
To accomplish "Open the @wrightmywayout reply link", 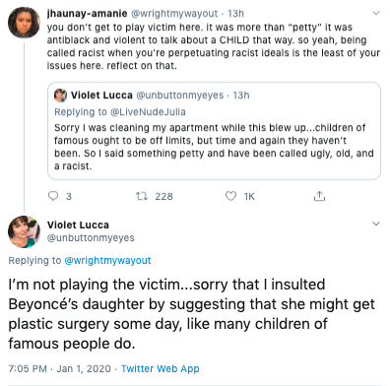I will click(107, 260).
